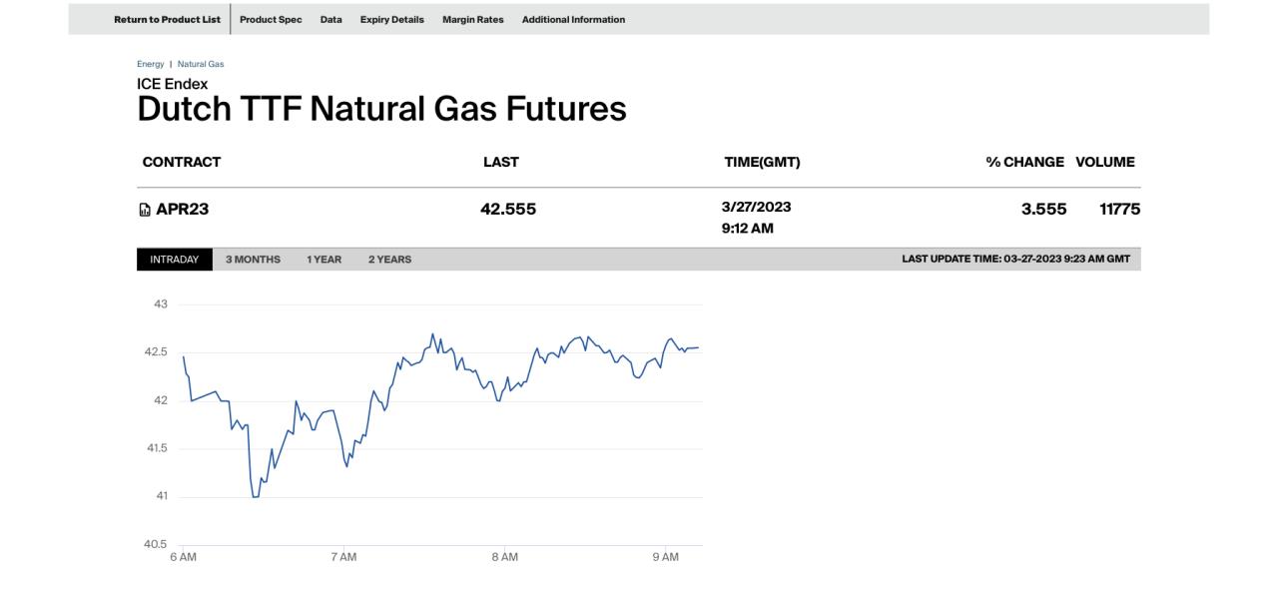Select the APR23 contract row
The width and height of the screenshot is (1278, 590).
[x=639, y=218]
